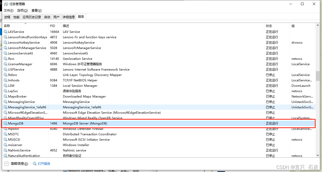The height and width of the screenshot is (172, 322).
Task: Click the scrollbar down arrow
Action: [x=318, y=155]
